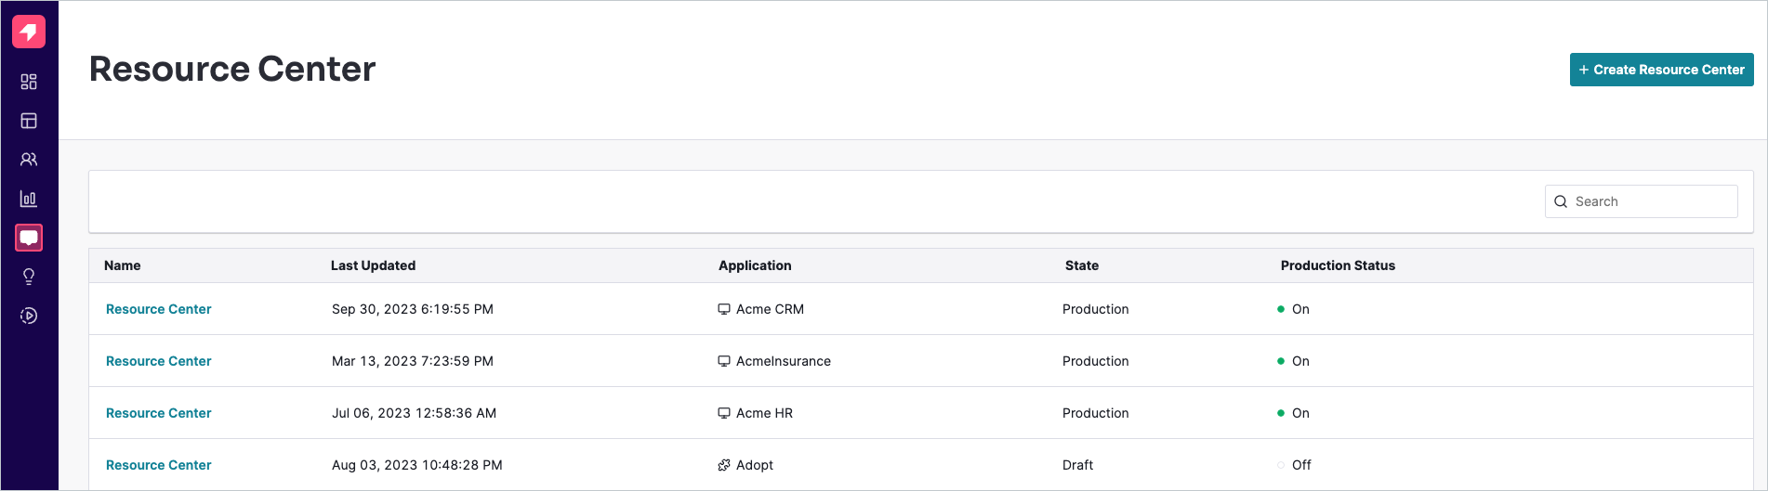The image size is (1768, 491).
Task: Click the Pendo logo in the sidebar
Action: click(x=29, y=32)
